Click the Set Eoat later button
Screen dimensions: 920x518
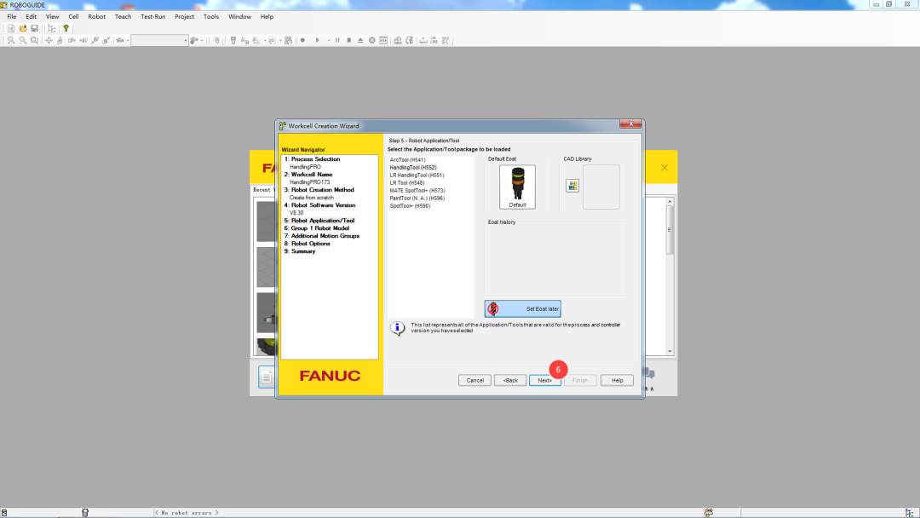523,308
